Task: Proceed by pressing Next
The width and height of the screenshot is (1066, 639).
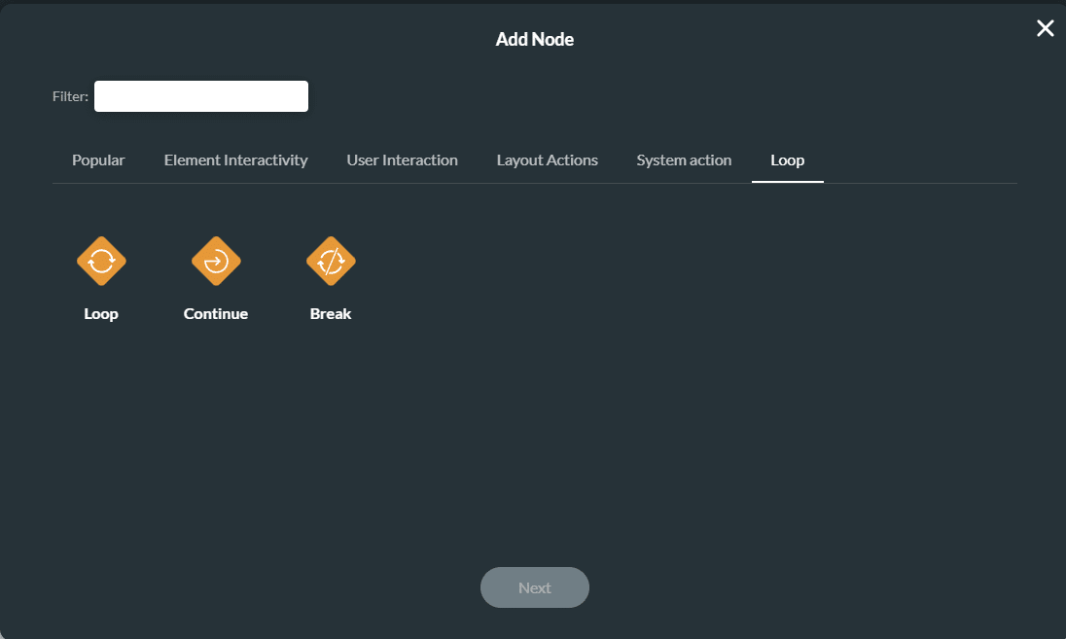Action: click(534, 587)
